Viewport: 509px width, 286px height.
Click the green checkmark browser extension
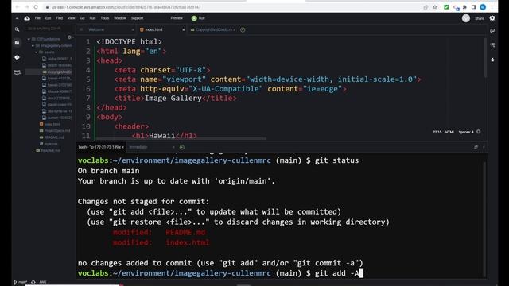point(446,7)
